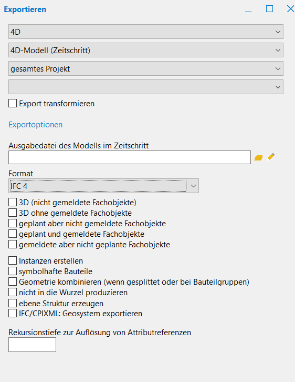The width and height of the screenshot is (295, 382).
Task: Click the Rekursionstiefe input box
Action: click(x=33, y=345)
